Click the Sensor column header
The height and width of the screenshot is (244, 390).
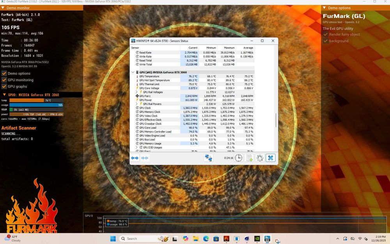[x=155, y=48]
